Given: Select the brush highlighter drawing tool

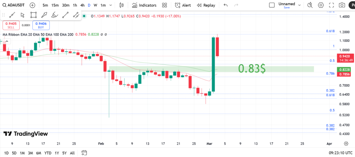Looking at the screenshot, I should coord(54,15).
